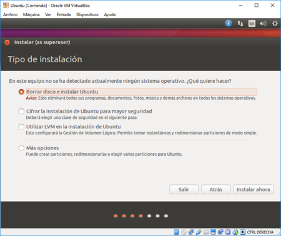
Task: Click the VirtualBox title bar icon
Action: [x=6, y=6]
